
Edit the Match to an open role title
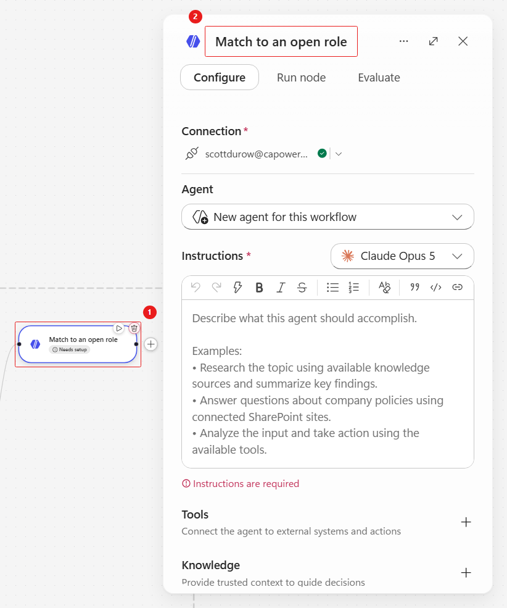pos(281,41)
